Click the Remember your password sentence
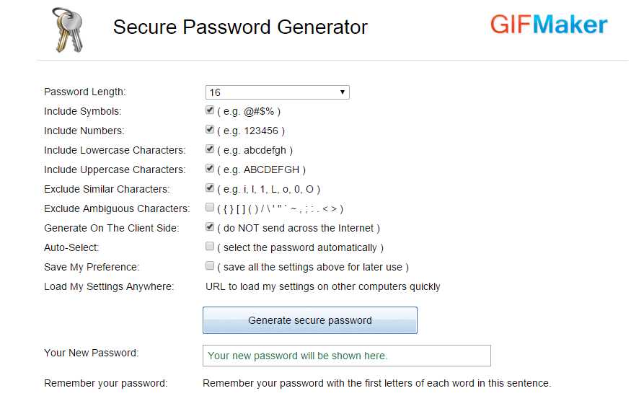The width and height of the screenshot is (644, 409). [376, 383]
